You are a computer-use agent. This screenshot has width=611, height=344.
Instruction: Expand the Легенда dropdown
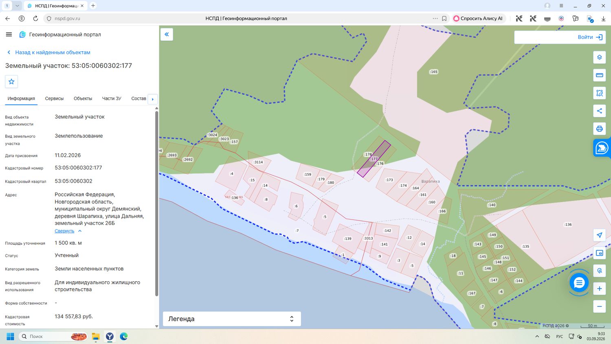pyautogui.click(x=232, y=319)
